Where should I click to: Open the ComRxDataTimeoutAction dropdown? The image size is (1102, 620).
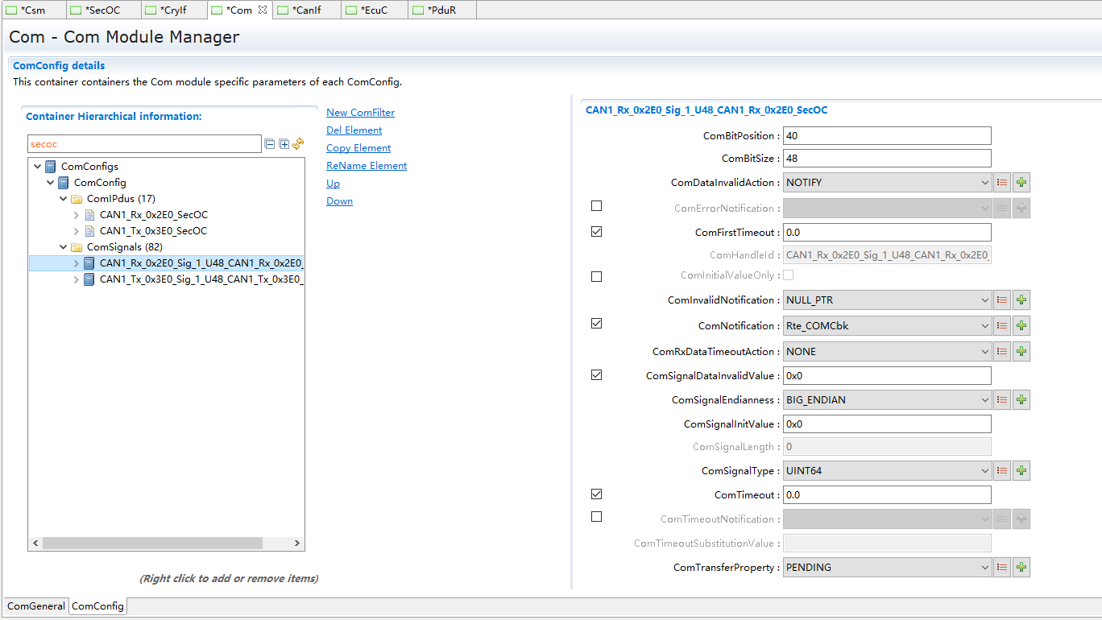[887, 352]
